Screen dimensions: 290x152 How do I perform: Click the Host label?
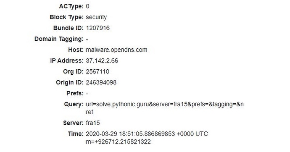[76, 50]
